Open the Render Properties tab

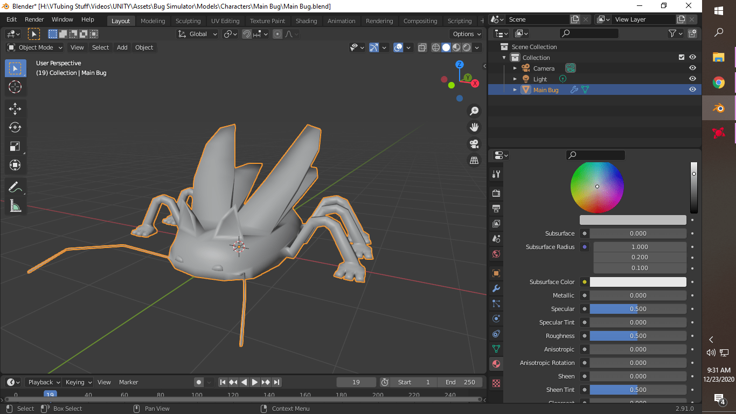[x=496, y=192]
